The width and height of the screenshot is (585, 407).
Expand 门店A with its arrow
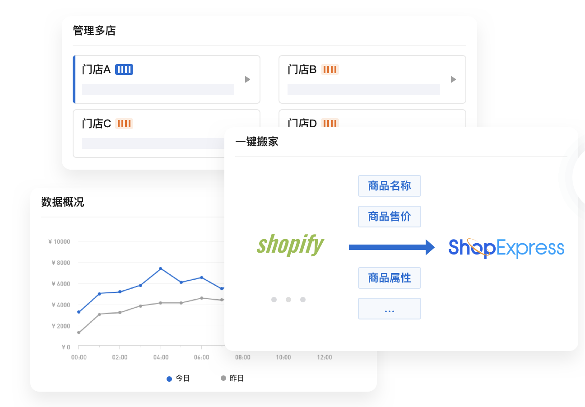pyautogui.click(x=247, y=79)
